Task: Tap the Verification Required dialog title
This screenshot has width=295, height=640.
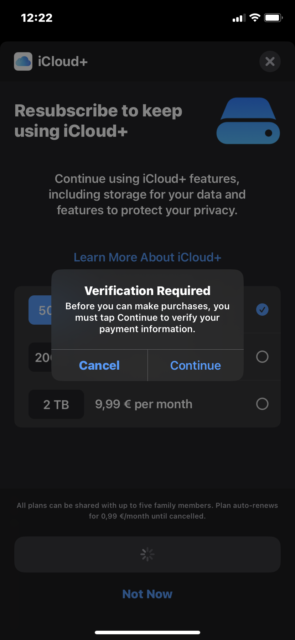Action: coord(147,291)
